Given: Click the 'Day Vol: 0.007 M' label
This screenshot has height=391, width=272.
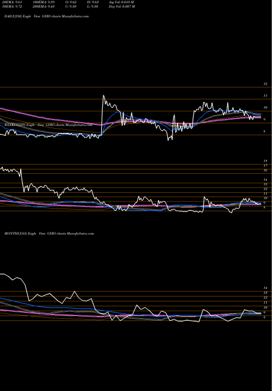Looking at the screenshot, I should 122,7.
